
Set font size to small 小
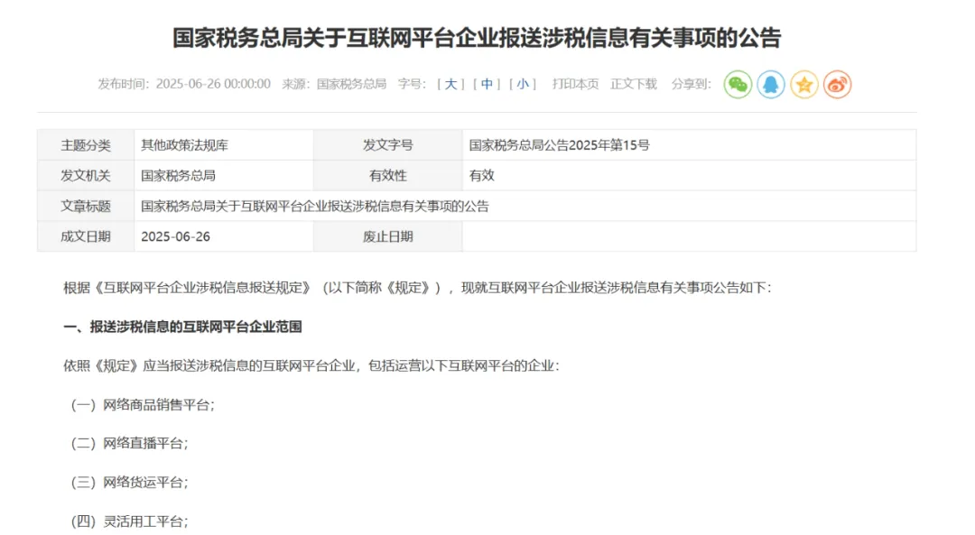pyautogui.click(x=523, y=84)
